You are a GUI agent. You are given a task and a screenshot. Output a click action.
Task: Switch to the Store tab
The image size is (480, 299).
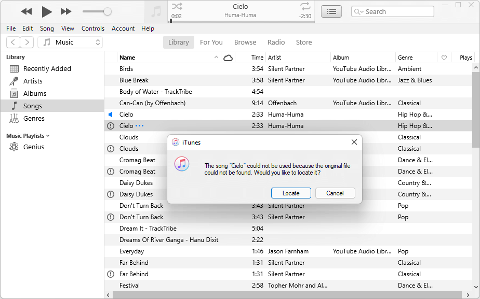point(304,42)
